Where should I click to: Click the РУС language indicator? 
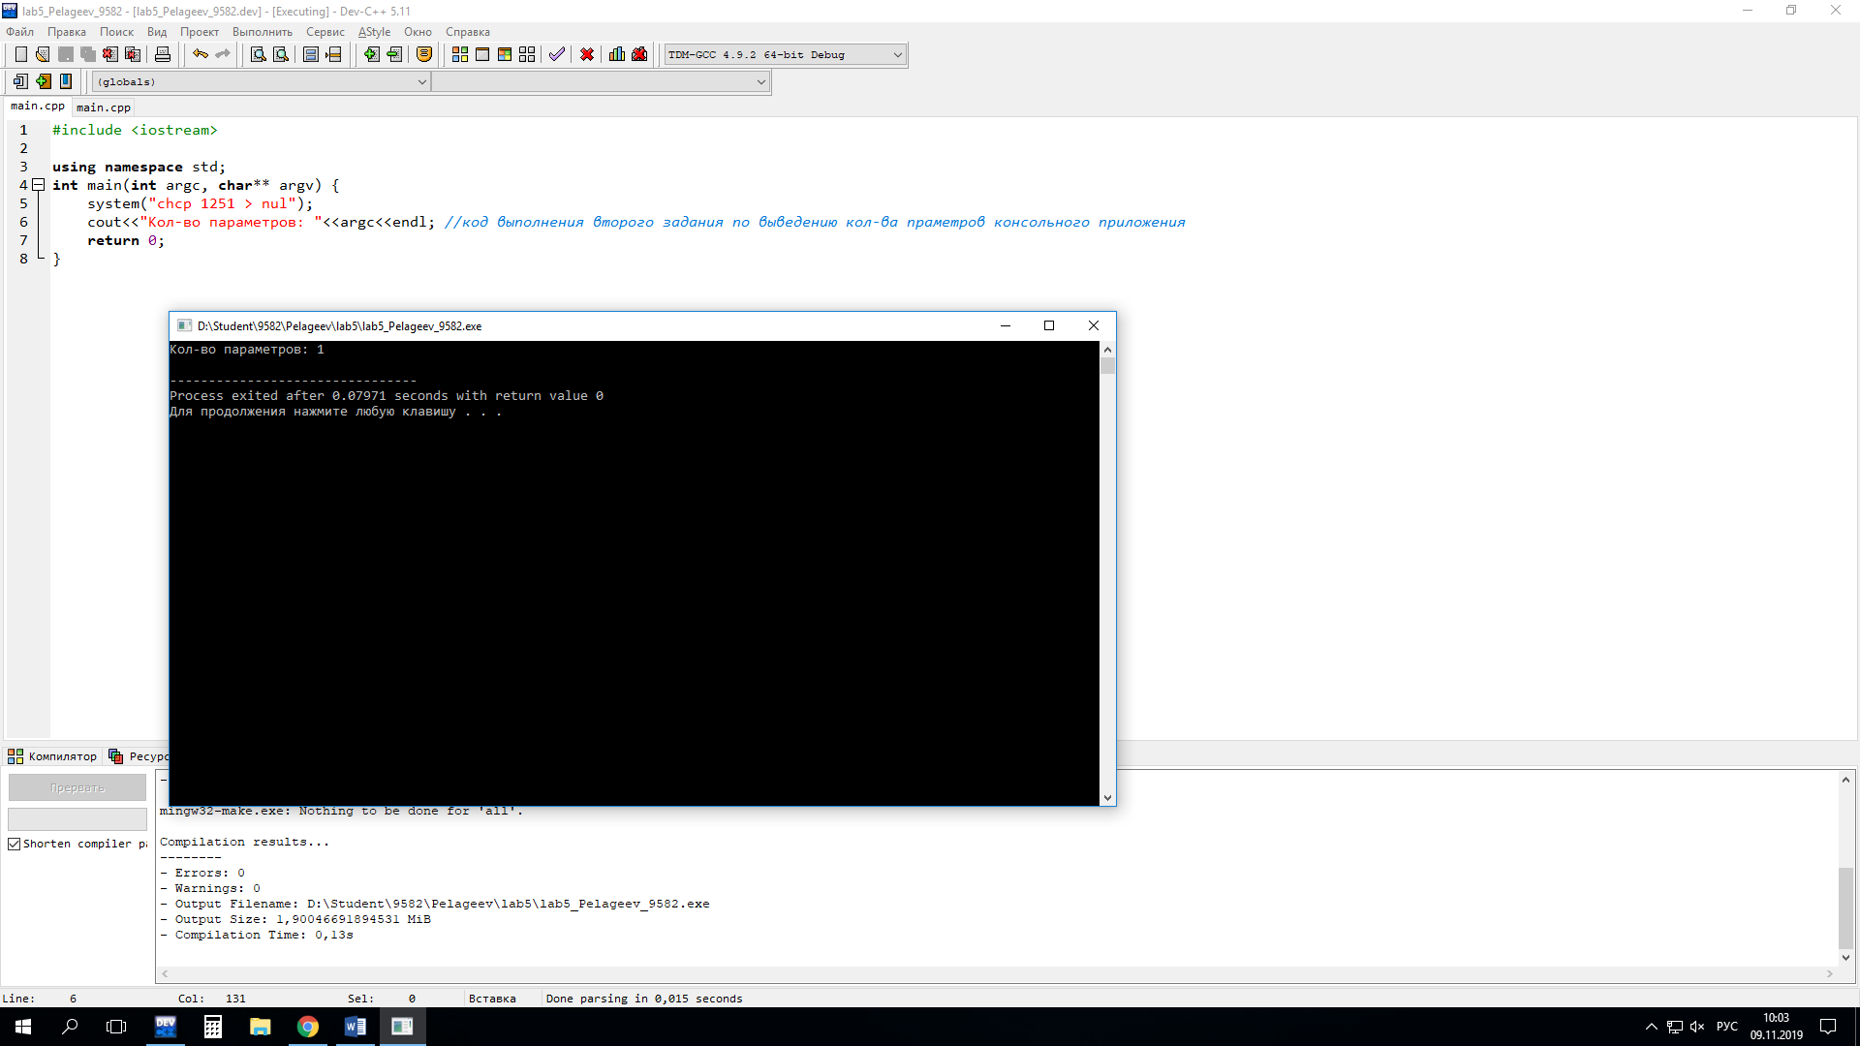click(x=1727, y=1027)
